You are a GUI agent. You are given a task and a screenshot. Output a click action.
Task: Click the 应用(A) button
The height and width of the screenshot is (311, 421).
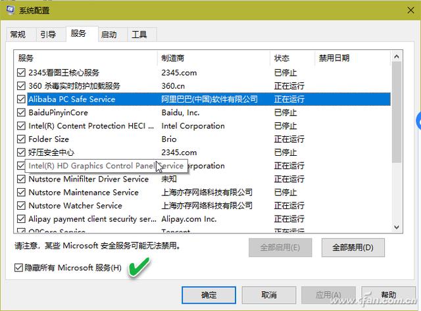(x=328, y=295)
